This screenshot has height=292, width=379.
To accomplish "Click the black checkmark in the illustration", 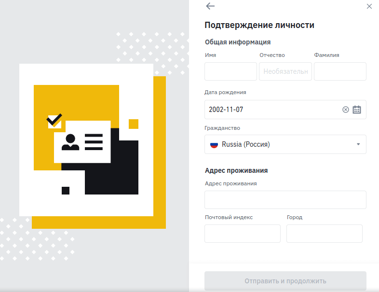I will click(x=54, y=120).
